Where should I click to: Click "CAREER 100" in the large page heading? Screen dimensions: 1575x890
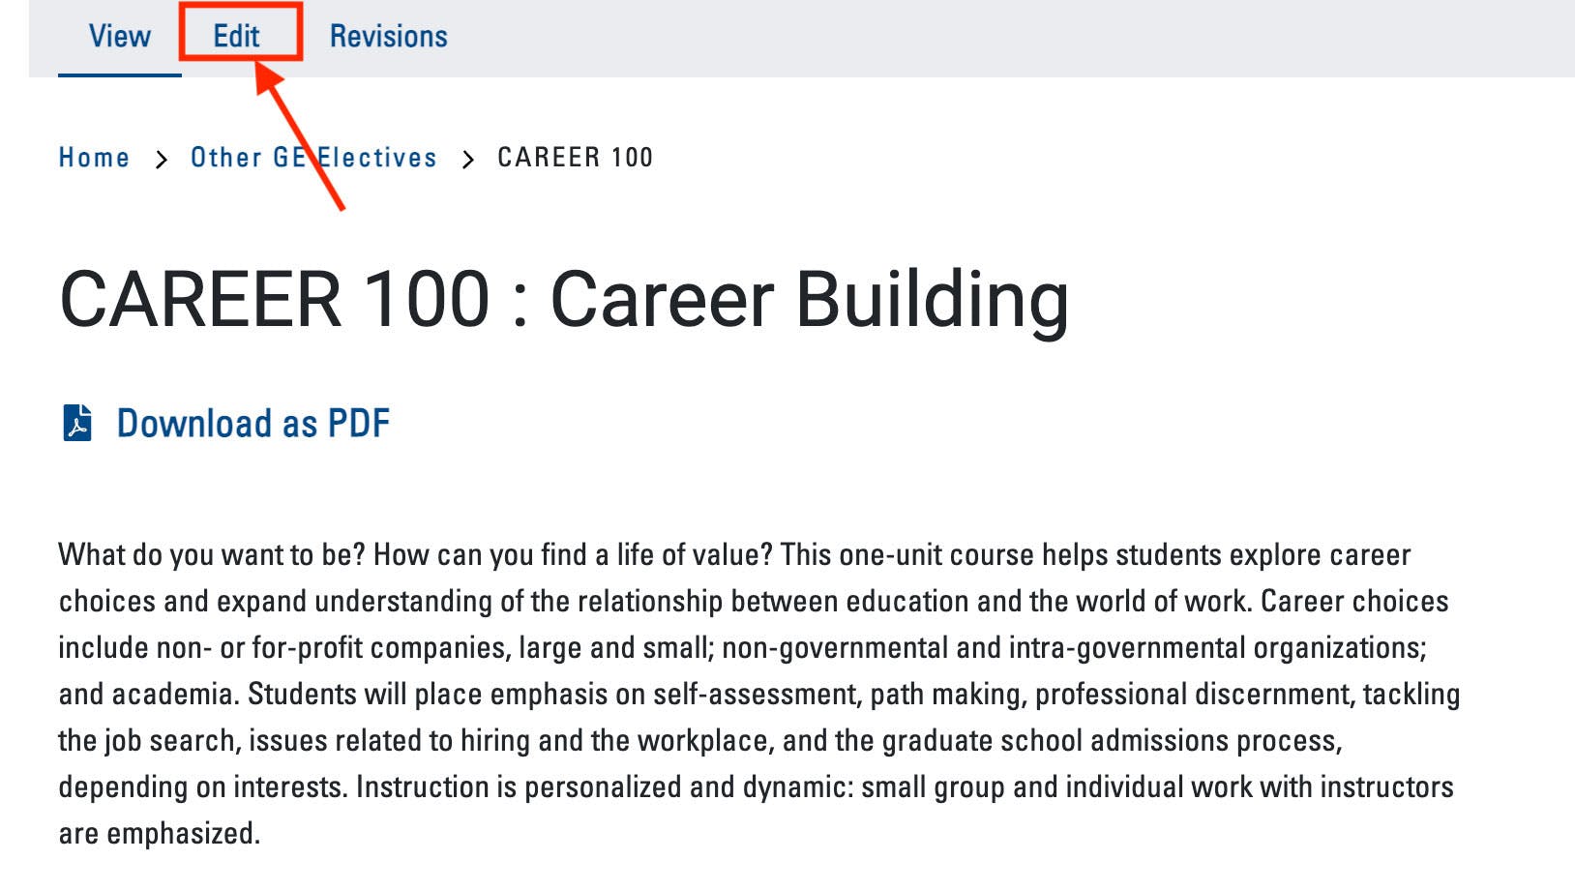click(x=275, y=300)
